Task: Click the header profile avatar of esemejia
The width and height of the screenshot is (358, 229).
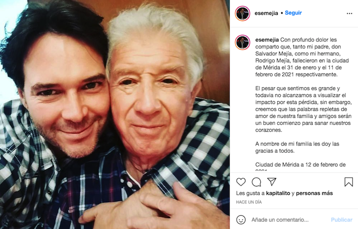Action: tap(242, 13)
